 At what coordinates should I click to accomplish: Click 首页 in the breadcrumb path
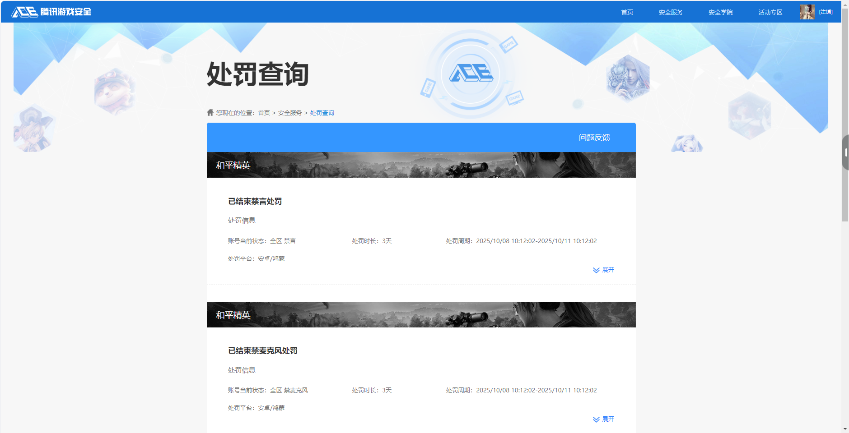click(x=264, y=113)
